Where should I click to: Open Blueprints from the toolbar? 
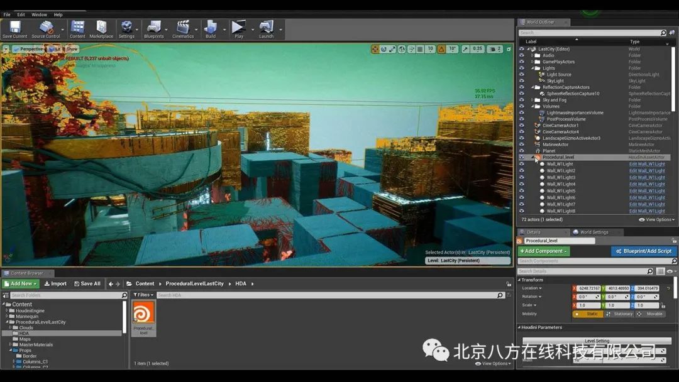click(154, 30)
